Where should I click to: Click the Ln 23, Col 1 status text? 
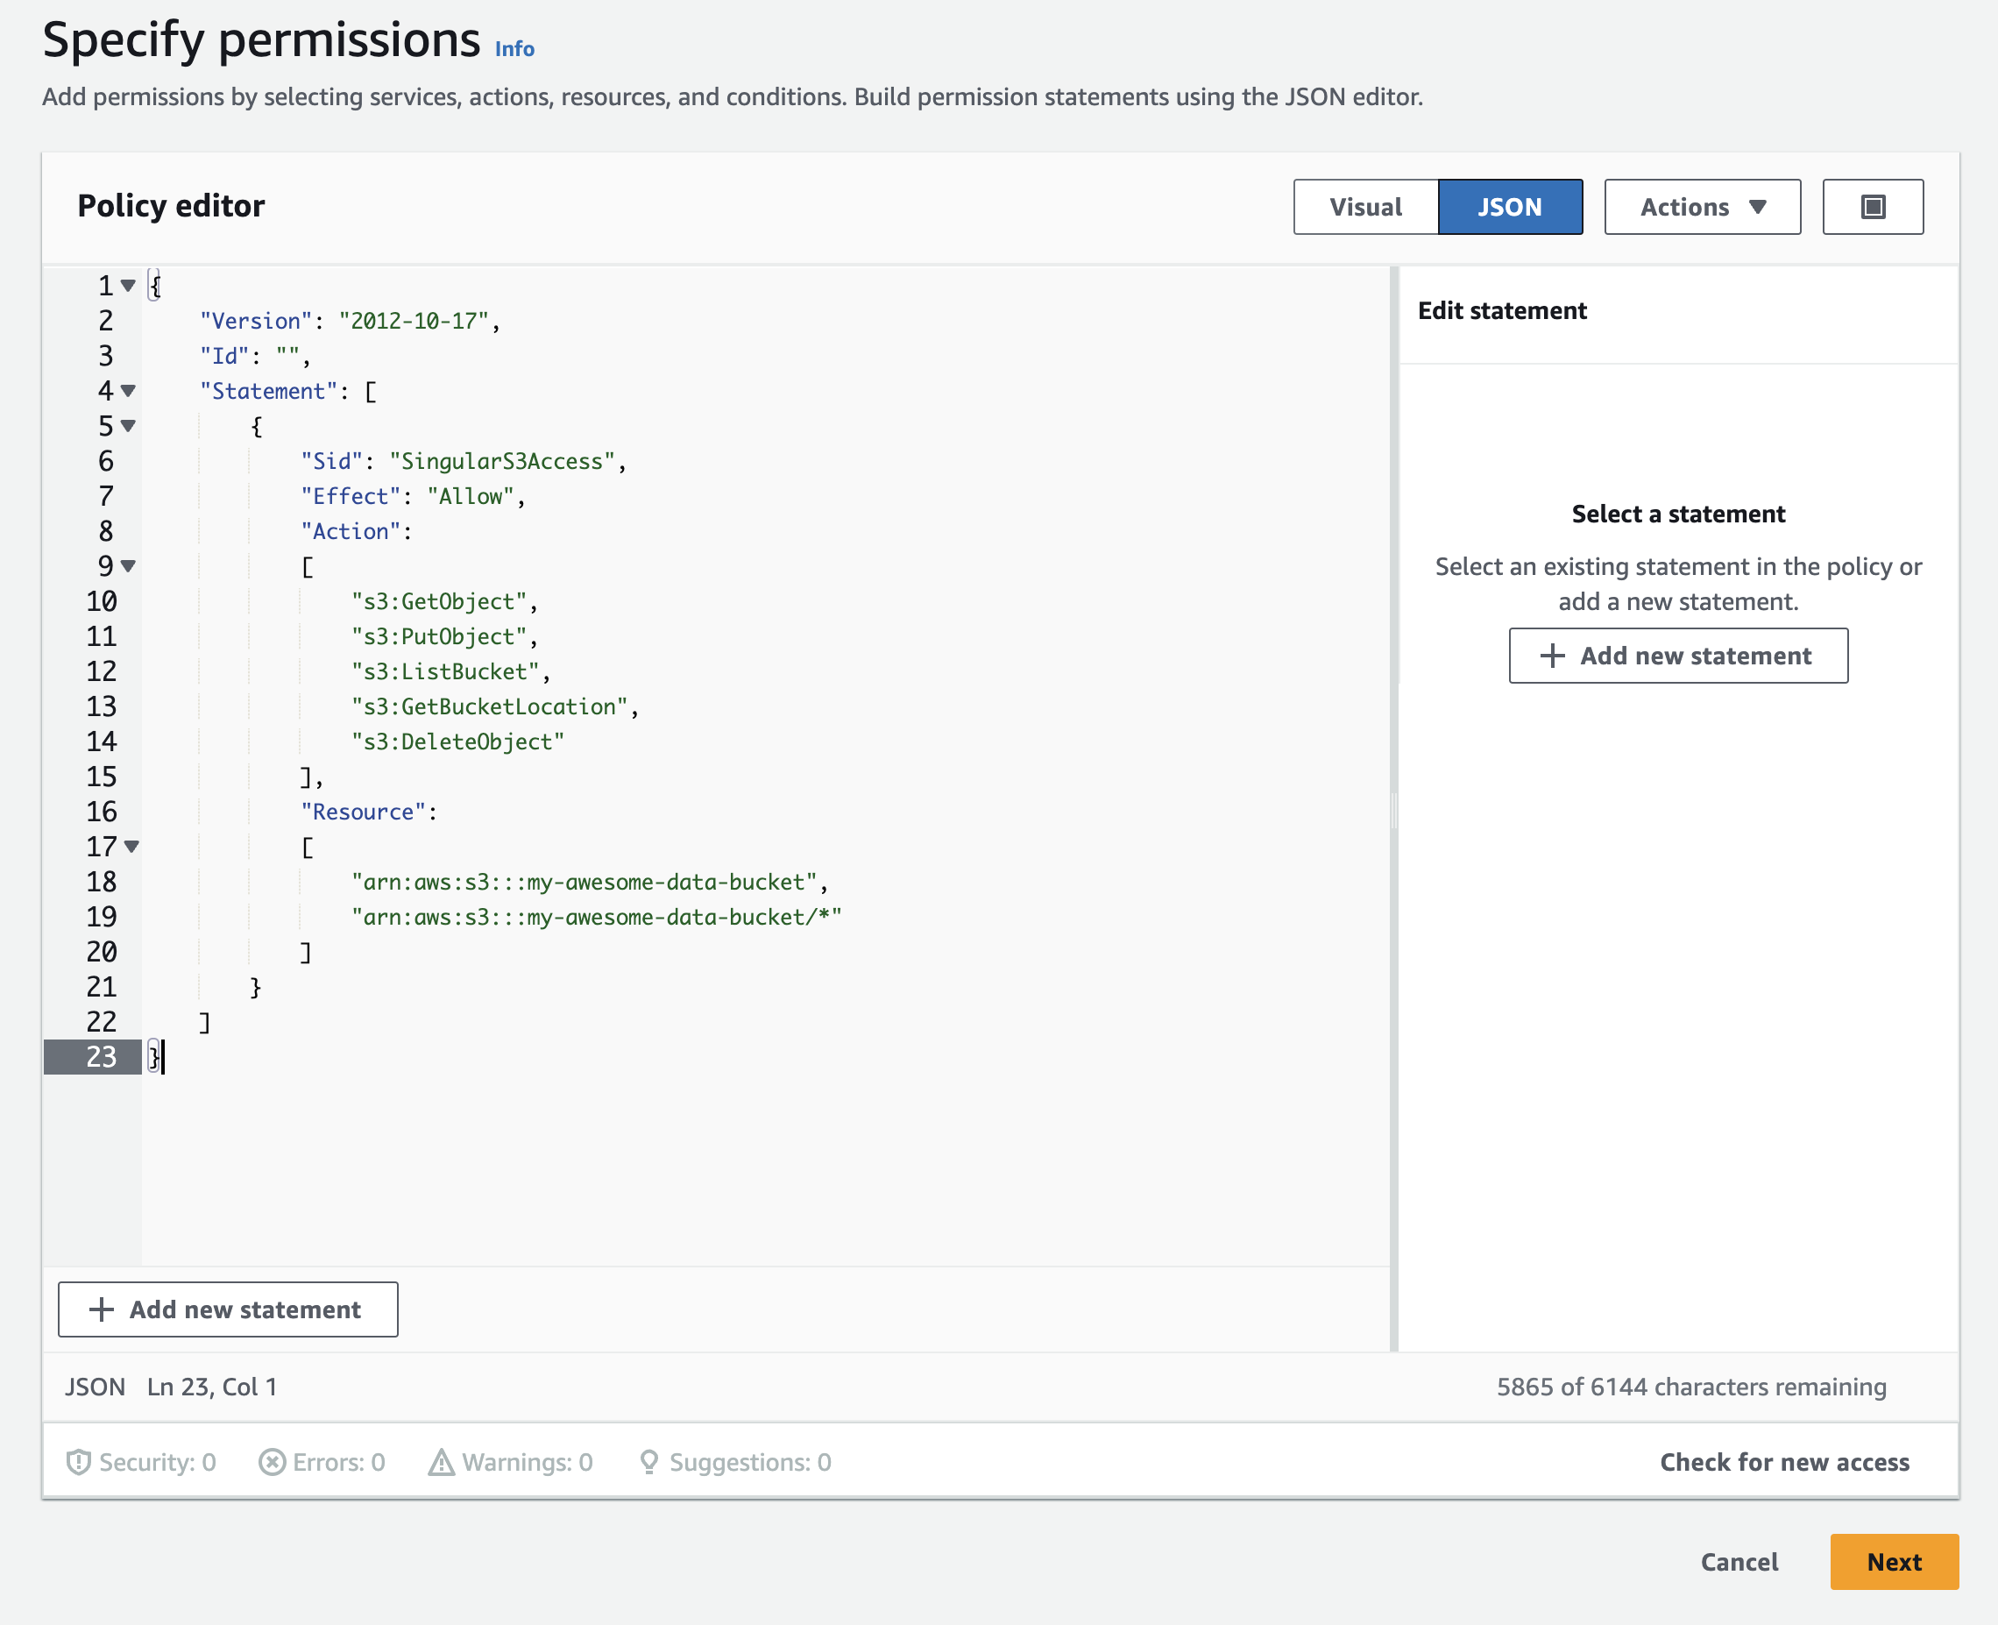pyautogui.click(x=212, y=1387)
